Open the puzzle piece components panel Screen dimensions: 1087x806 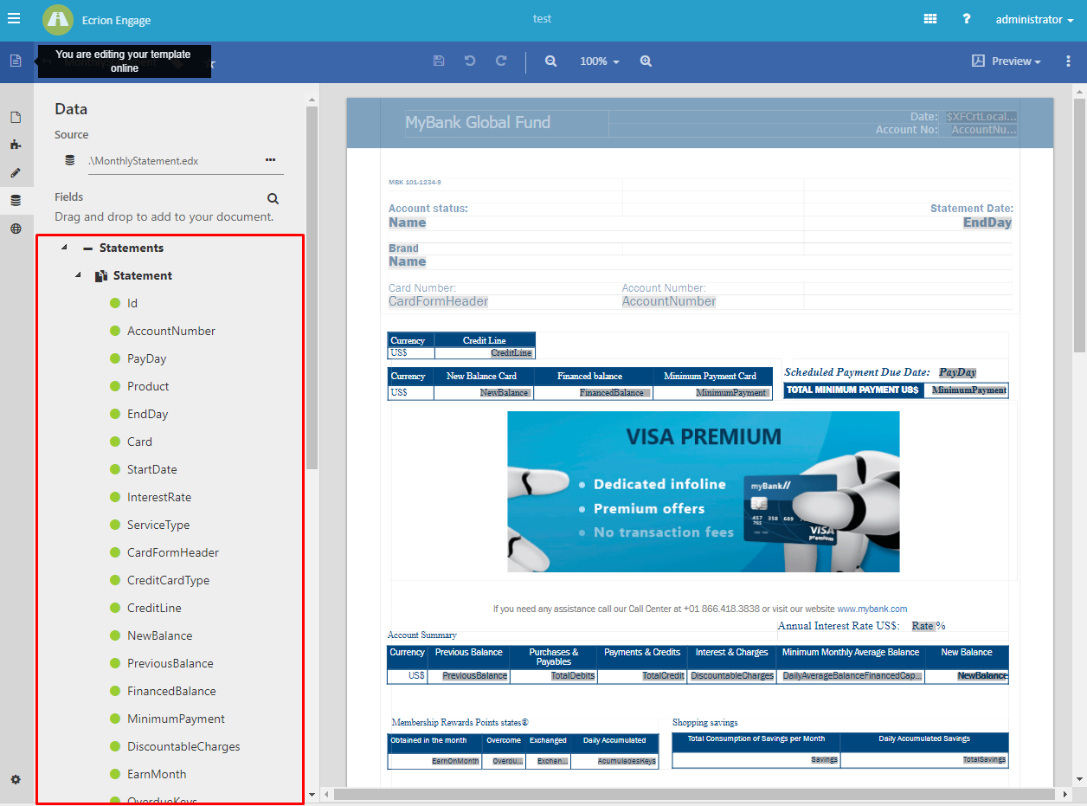(16, 145)
